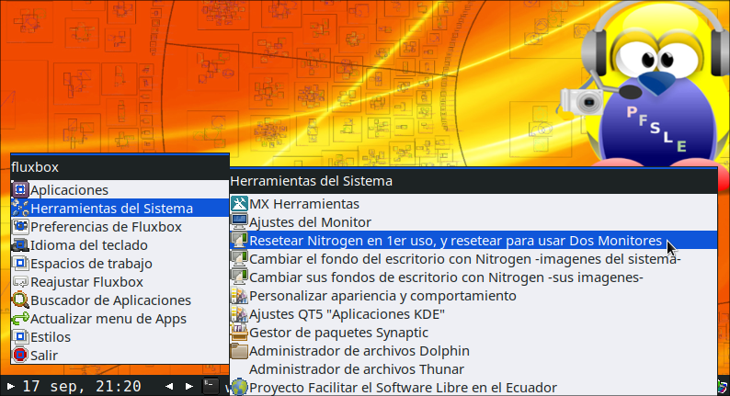Image resolution: width=730 pixels, height=396 pixels.
Task: Select Herramientas del Sistema in fluxbox menu
Action: click(x=120, y=208)
